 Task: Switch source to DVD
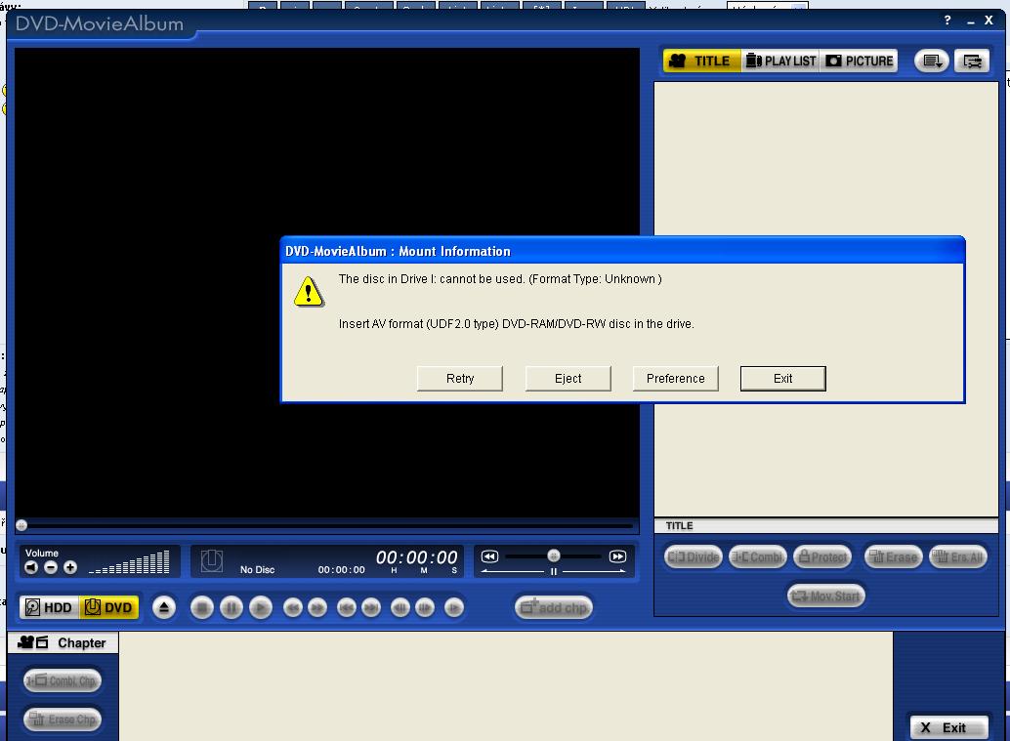109,607
